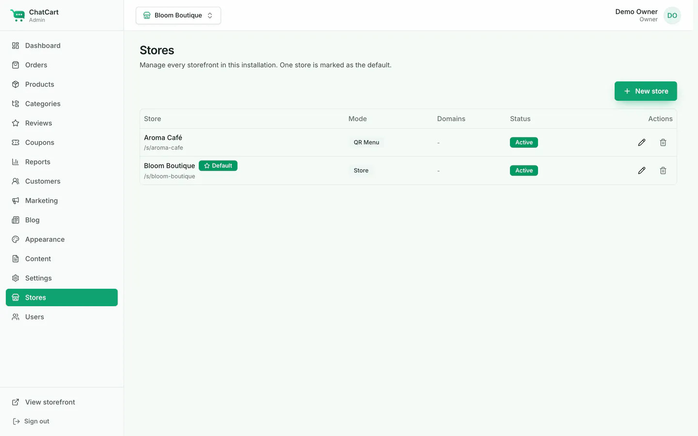The image size is (698, 436).
Task: Click the Reports bar chart icon
Action: [16, 162]
